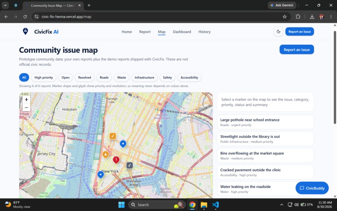The width and height of the screenshot is (337, 211).
Task: Open Visual Studio Code from the taskbar
Action: point(215,205)
